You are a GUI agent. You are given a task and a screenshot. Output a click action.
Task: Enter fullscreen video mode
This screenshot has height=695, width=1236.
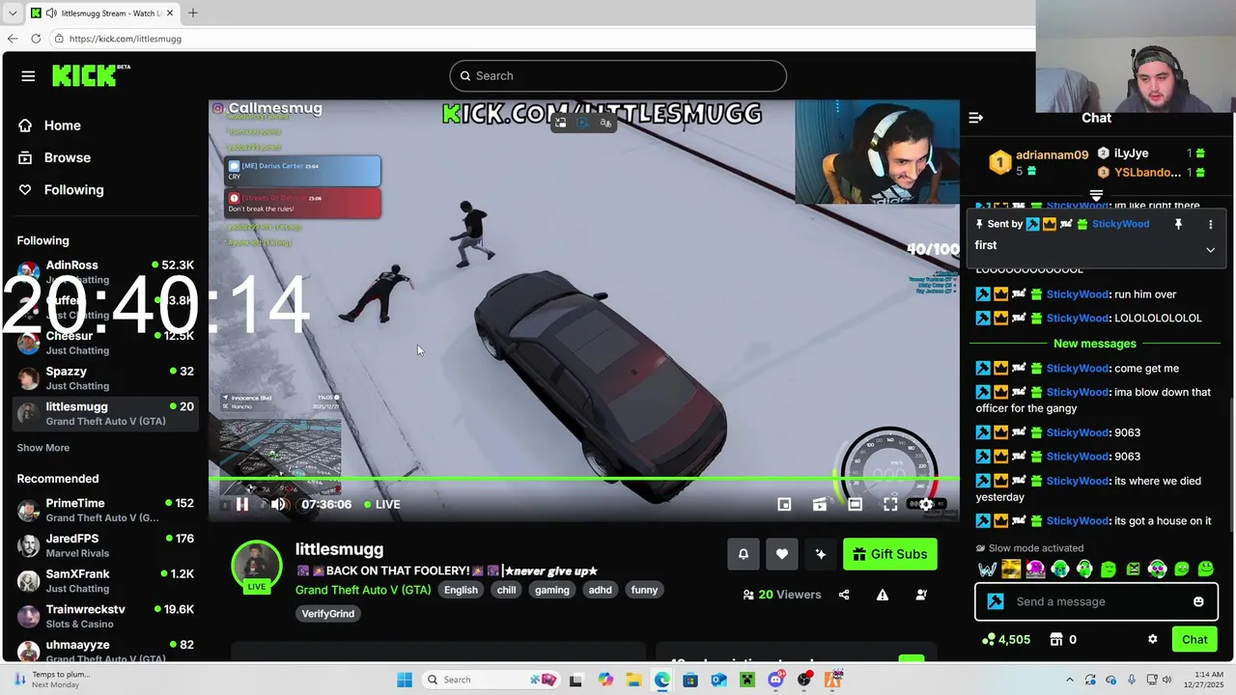pyautogui.click(x=890, y=504)
